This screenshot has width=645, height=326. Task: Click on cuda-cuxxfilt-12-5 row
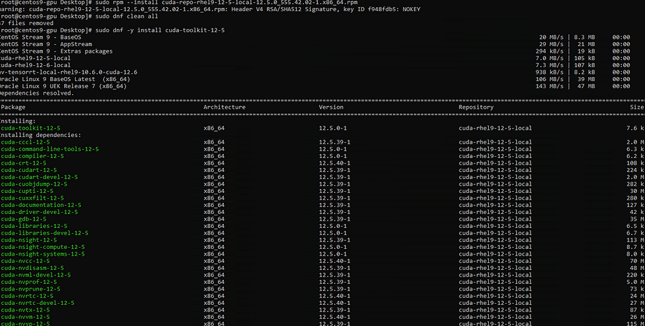click(x=322, y=198)
